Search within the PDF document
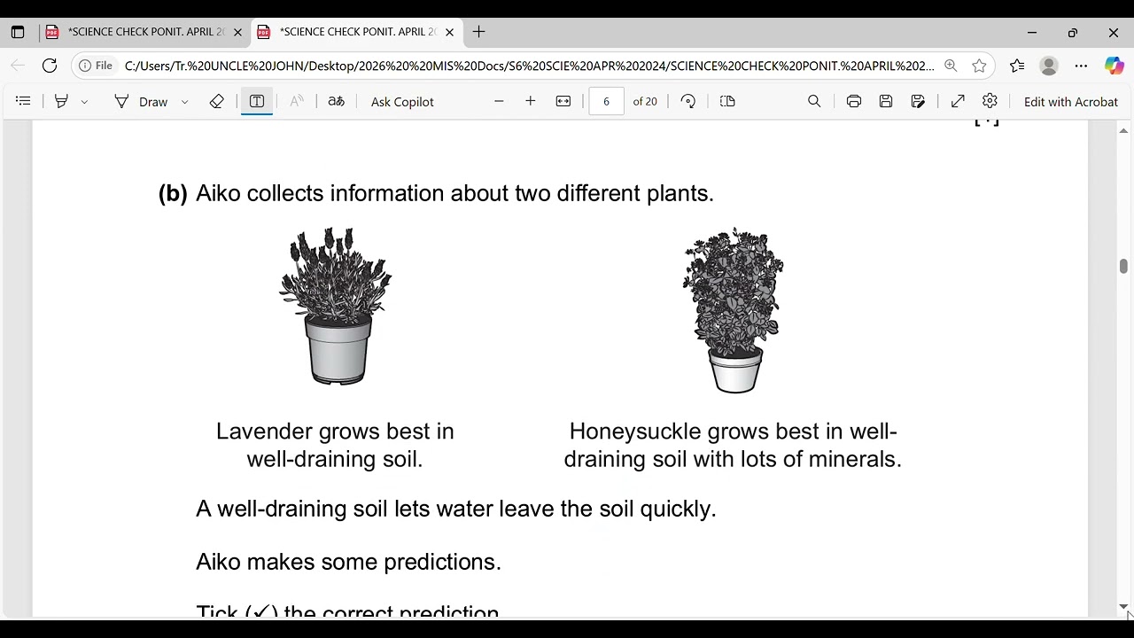This screenshot has width=1134, height=638. tap(814, 102)
